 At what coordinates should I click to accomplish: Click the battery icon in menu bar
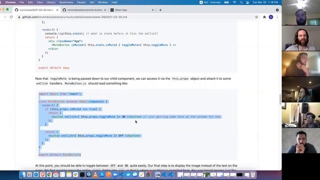[x=226, y=2]
